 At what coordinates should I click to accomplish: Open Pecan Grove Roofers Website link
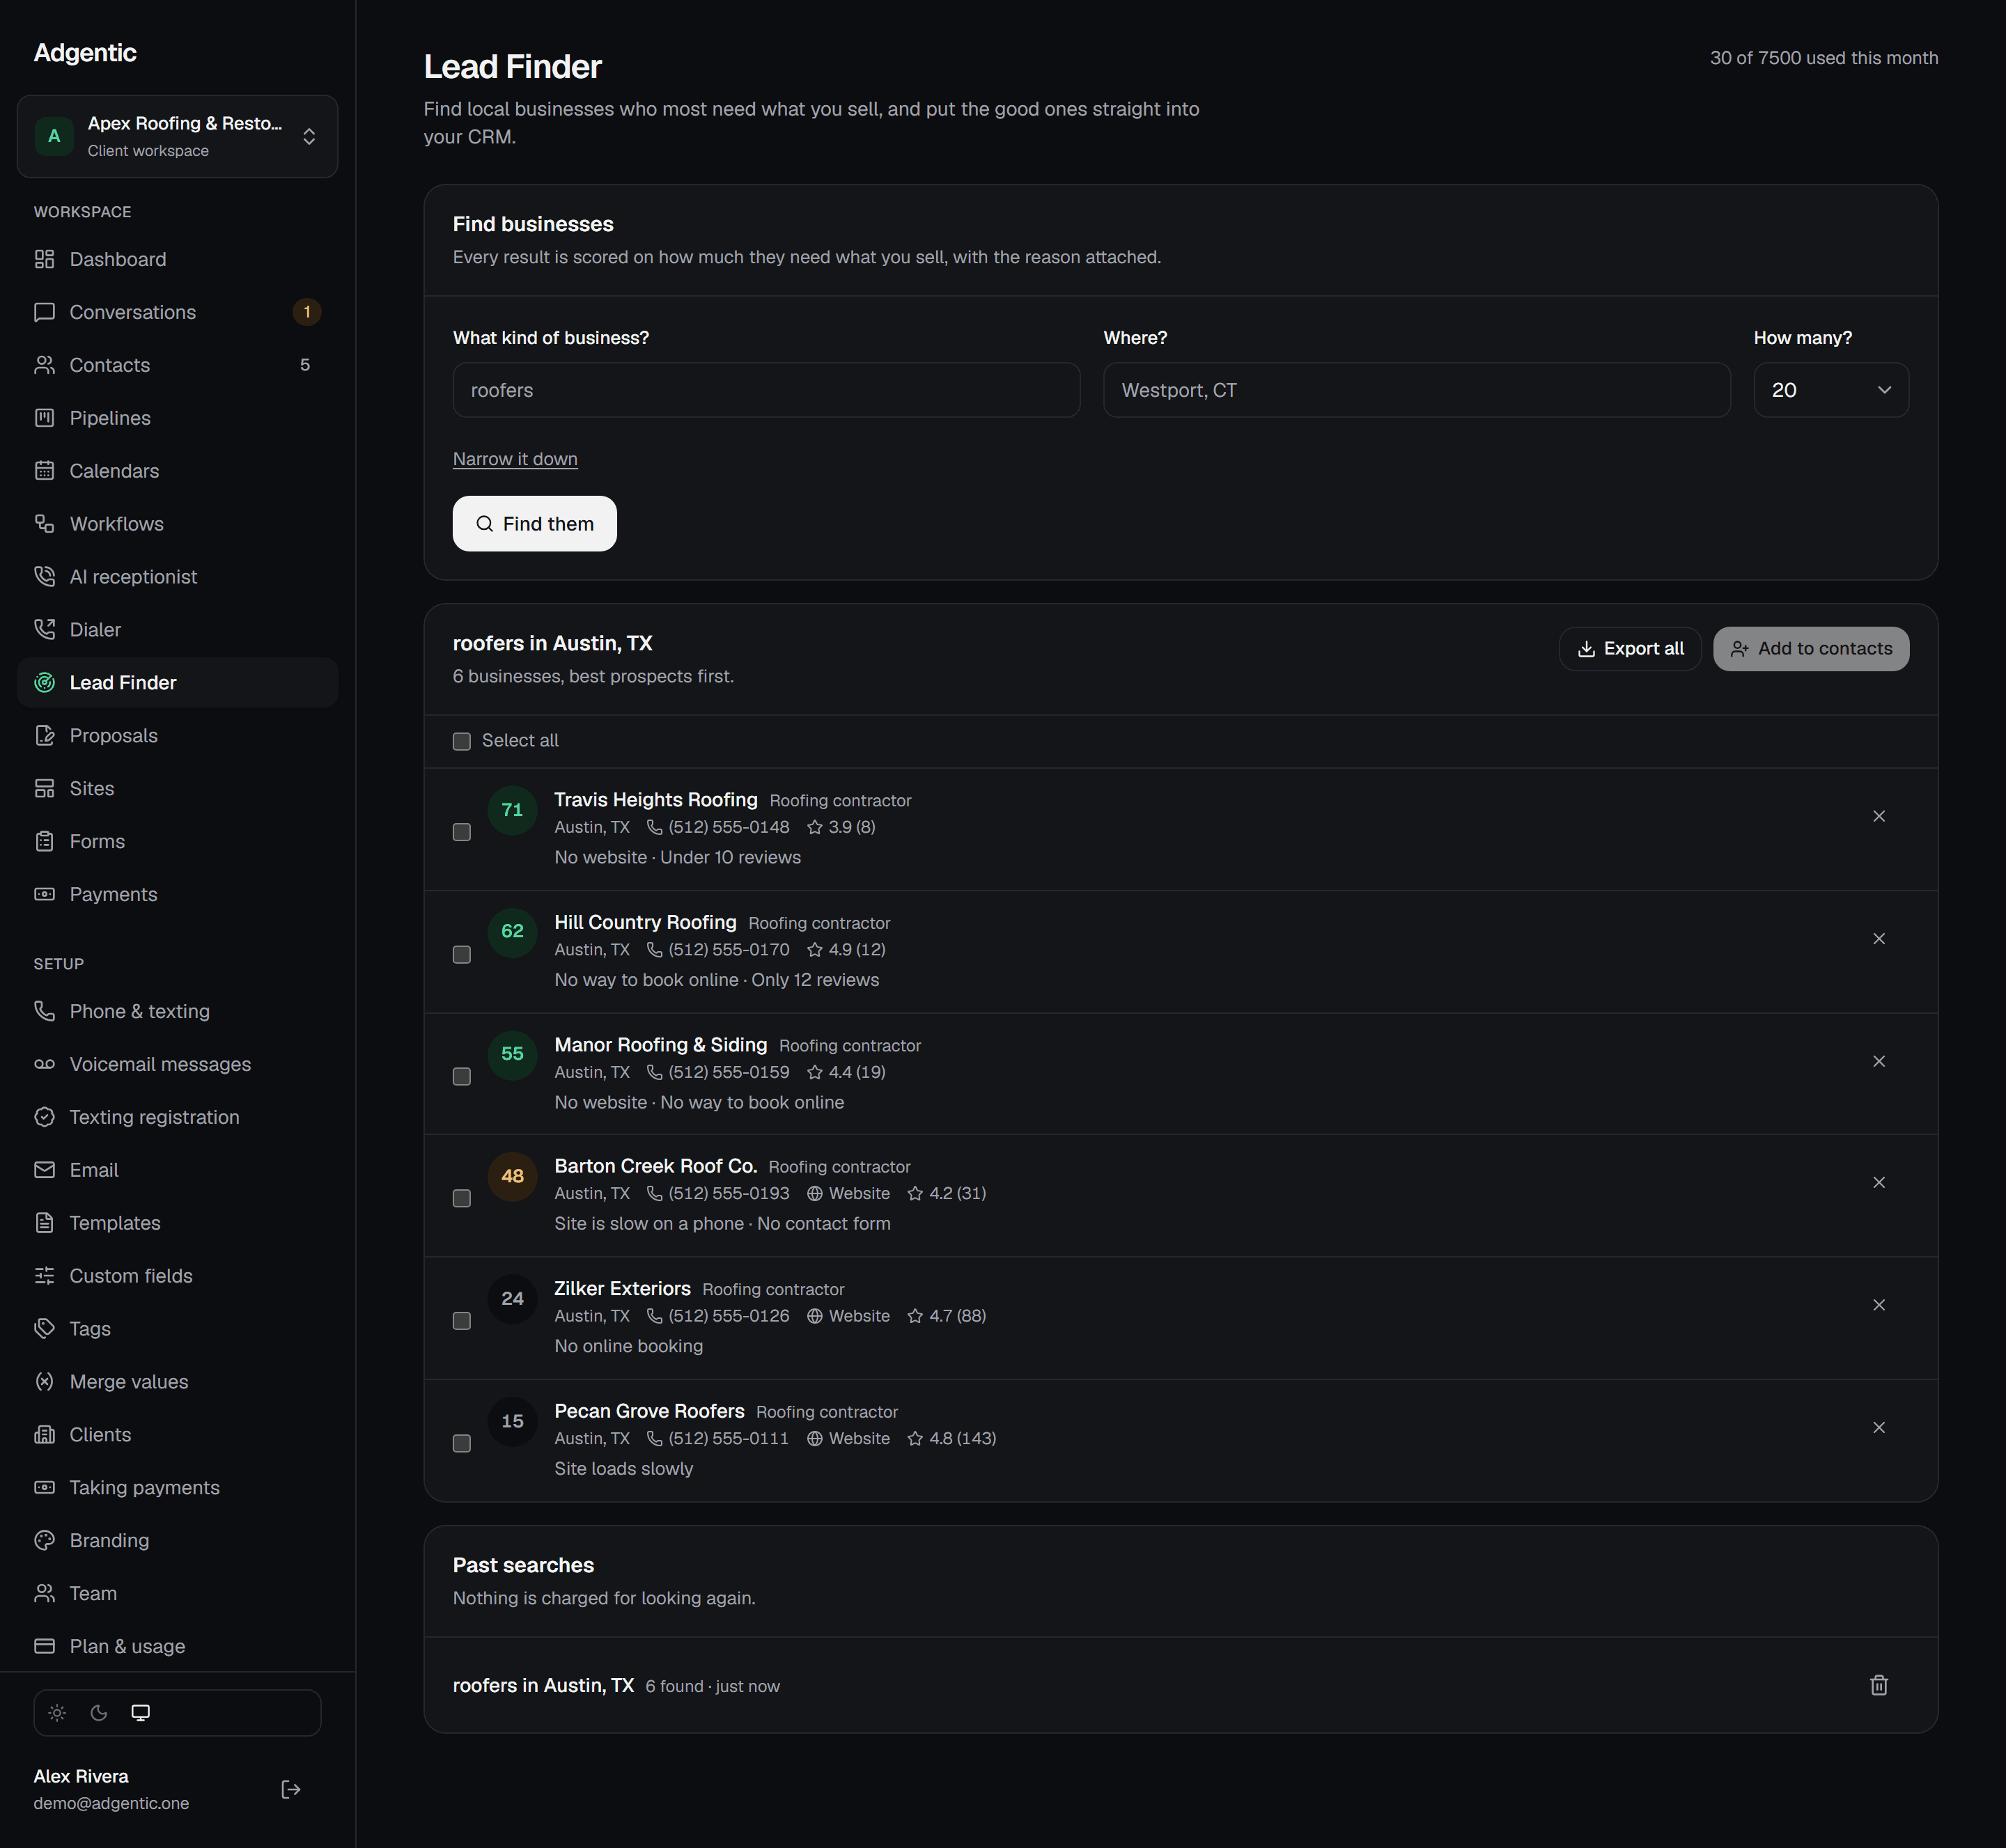tap(848, 1438)
